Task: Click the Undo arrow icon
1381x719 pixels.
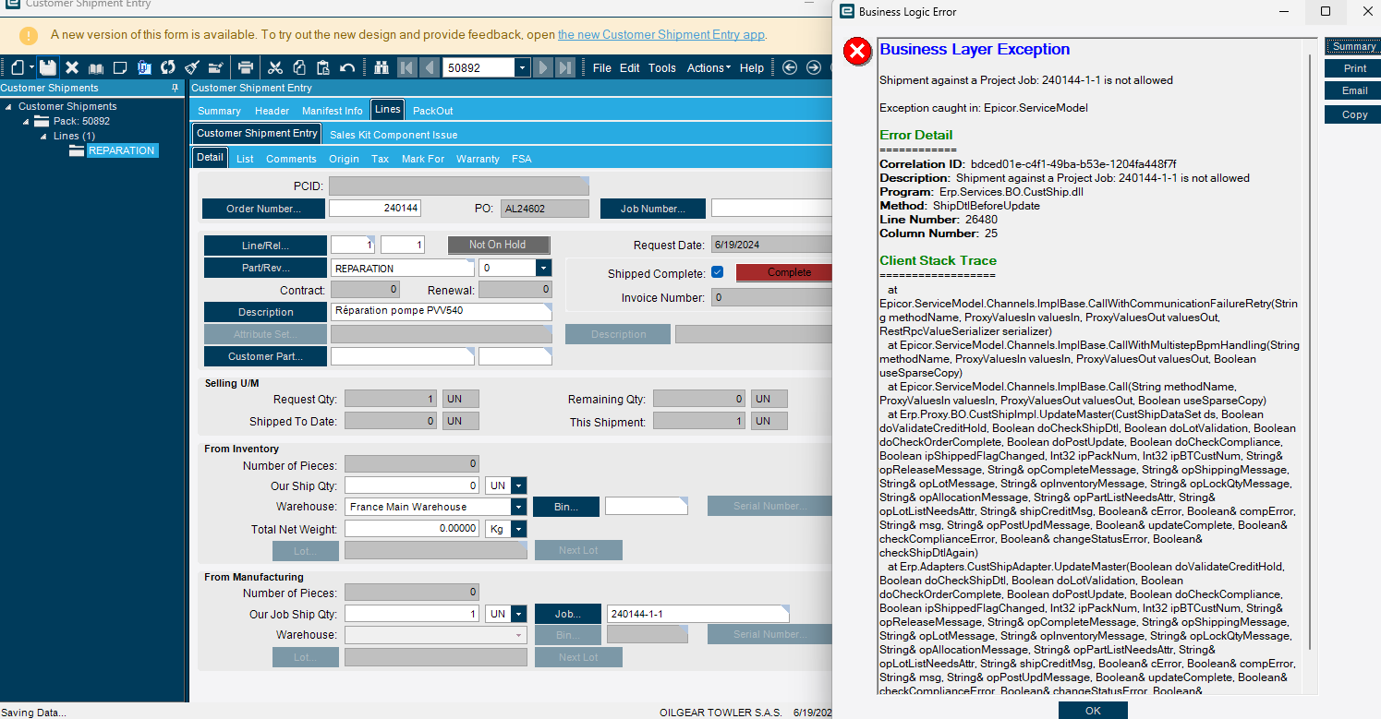Action: (347, 67)
